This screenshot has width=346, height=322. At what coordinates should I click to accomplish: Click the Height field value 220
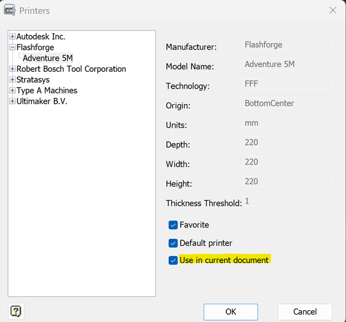288,181
